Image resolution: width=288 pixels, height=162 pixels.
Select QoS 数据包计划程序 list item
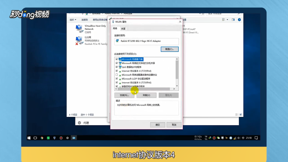(132, 67)
